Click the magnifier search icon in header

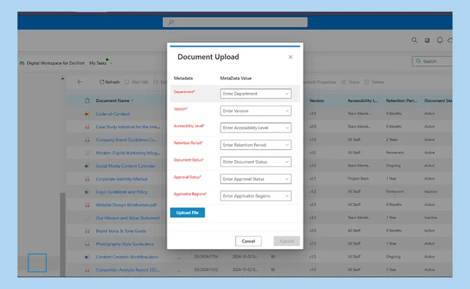pyautogui.click(x=414, y=40)
